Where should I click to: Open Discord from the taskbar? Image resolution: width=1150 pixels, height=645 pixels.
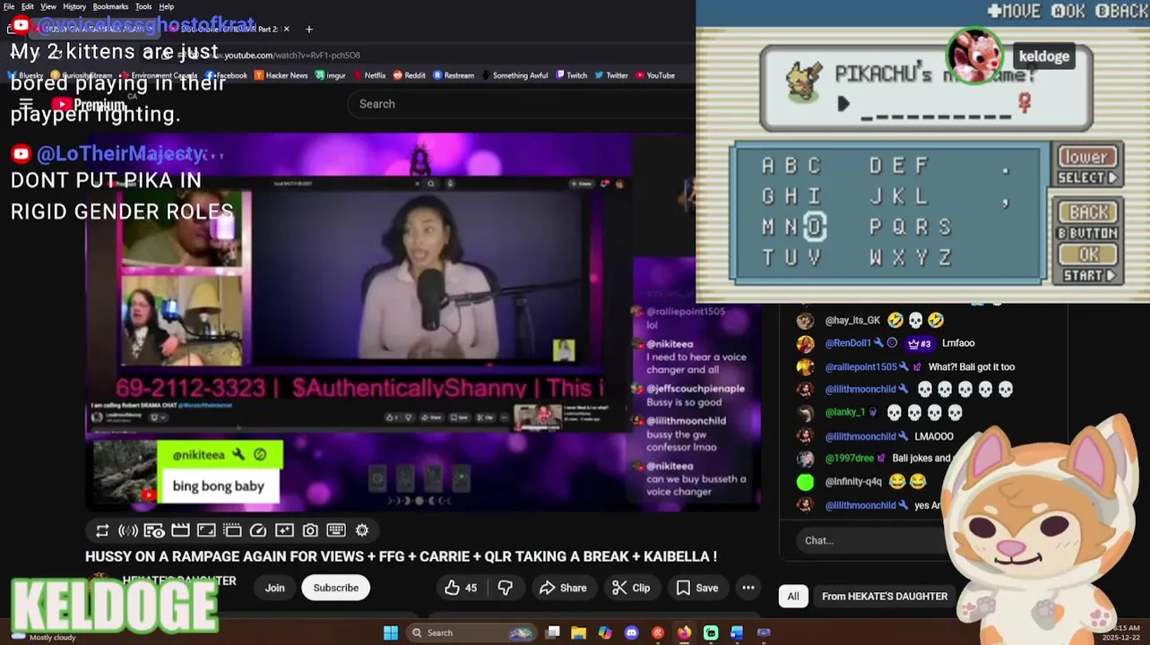(631, 632)
